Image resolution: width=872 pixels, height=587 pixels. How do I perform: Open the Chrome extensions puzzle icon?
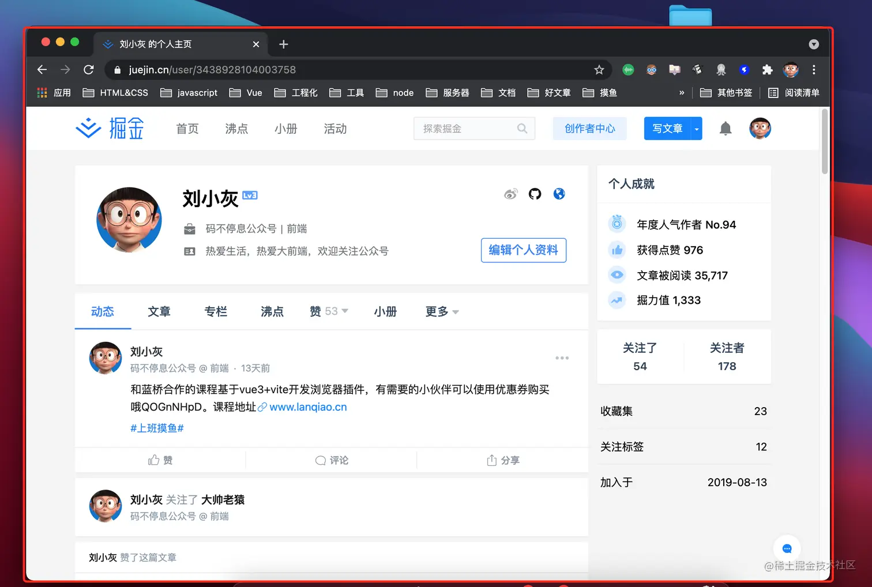click(x=767, y=70)
